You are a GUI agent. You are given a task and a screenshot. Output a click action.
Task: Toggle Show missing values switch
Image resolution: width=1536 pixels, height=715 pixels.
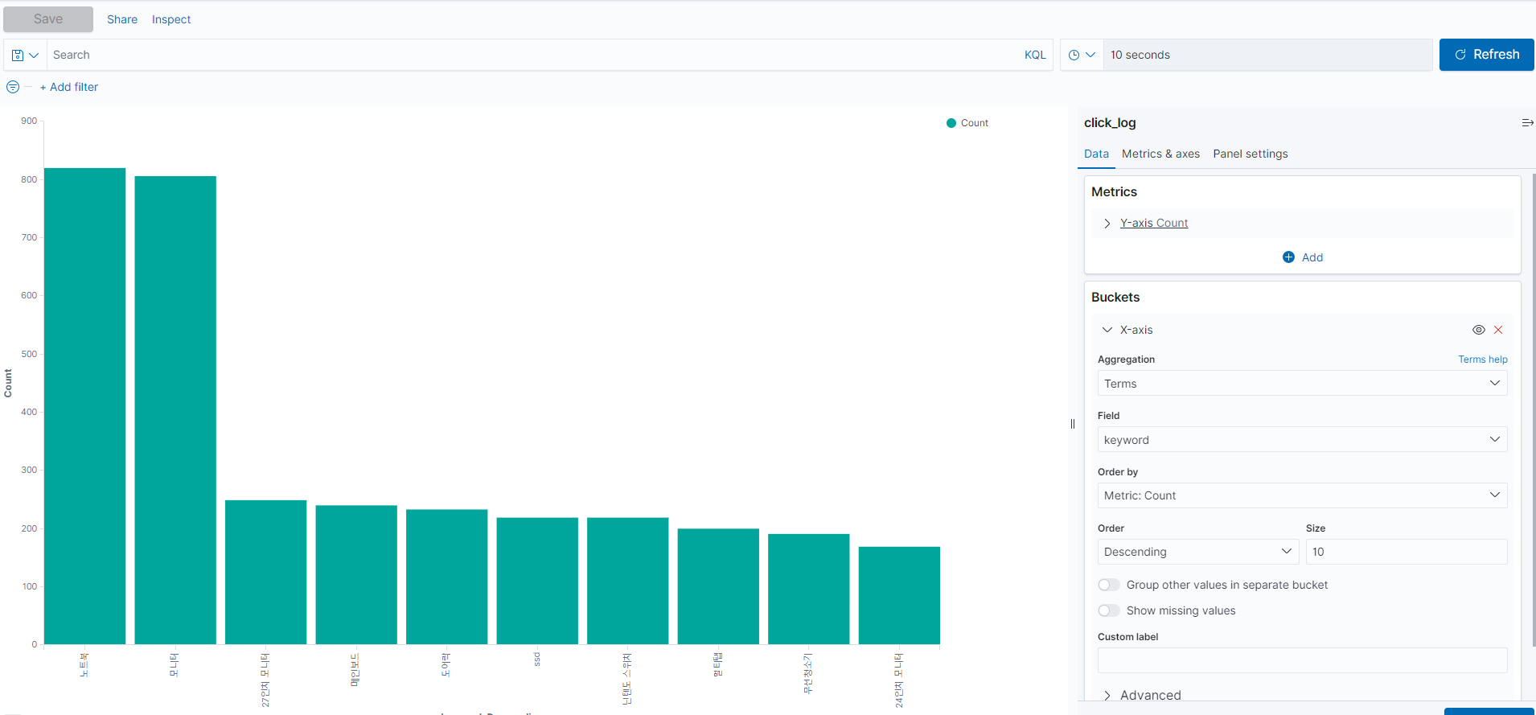(1109, 610)
